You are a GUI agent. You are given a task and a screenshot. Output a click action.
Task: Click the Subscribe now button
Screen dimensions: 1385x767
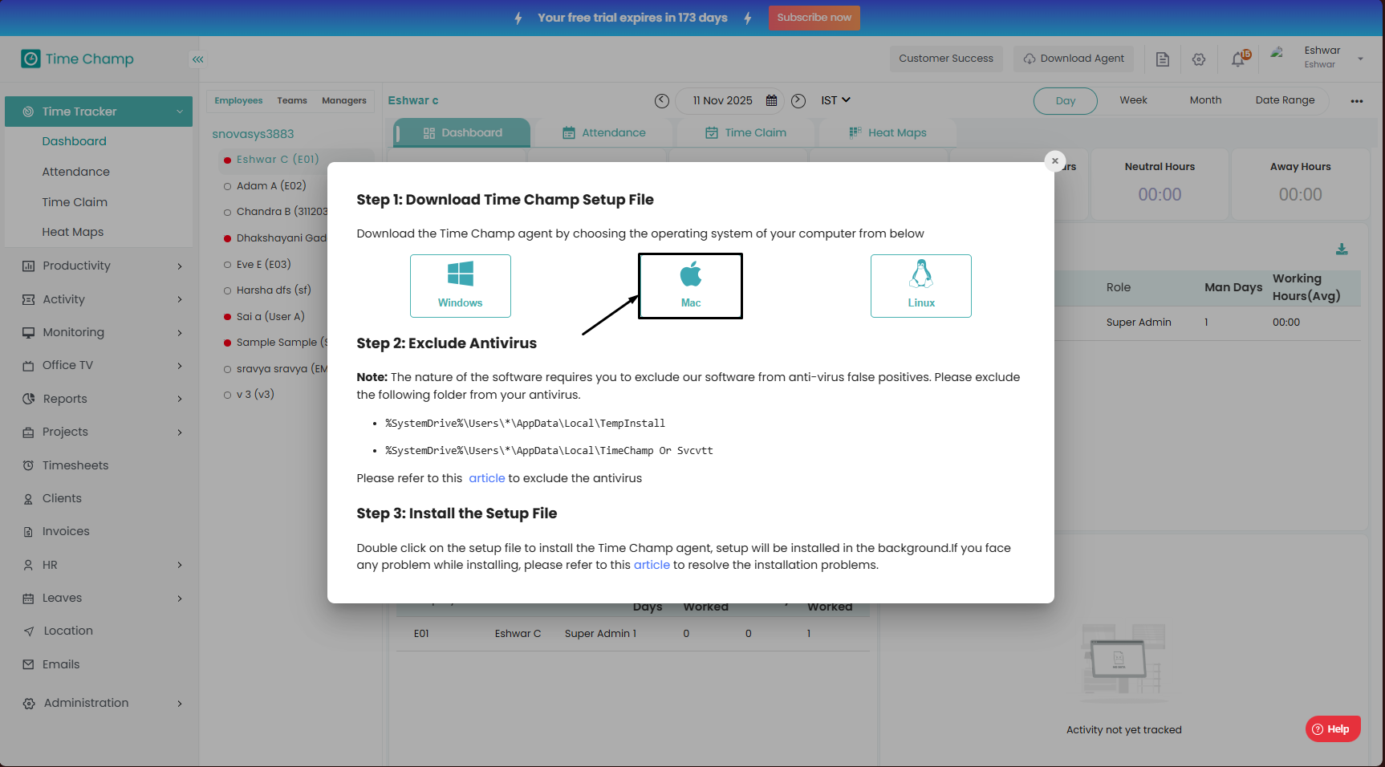(x=814, y=18)
